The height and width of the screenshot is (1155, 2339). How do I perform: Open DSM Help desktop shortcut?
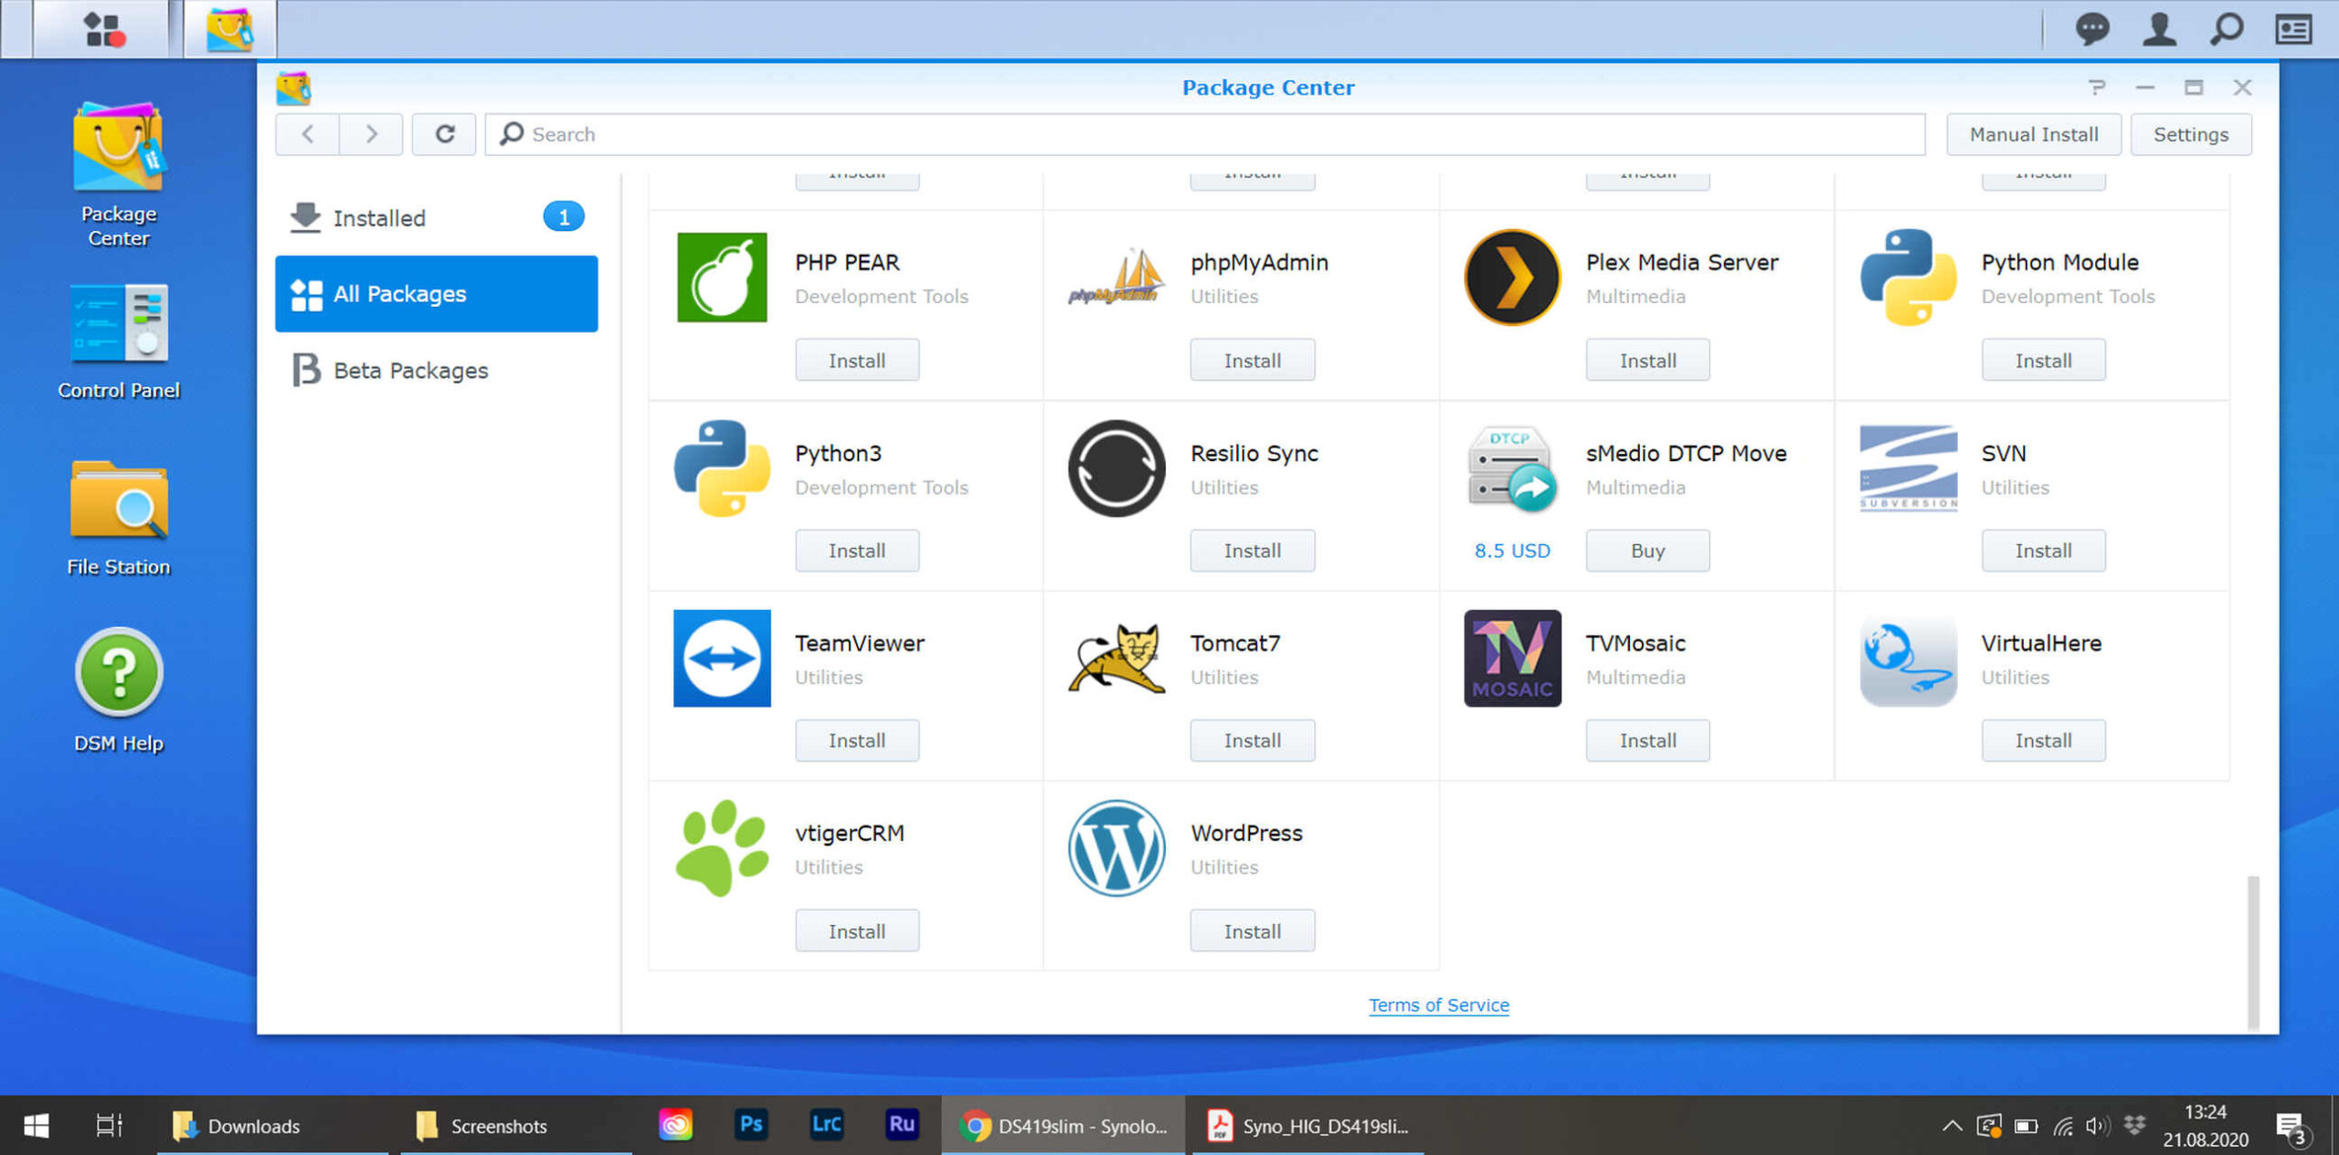pos(119,689)
